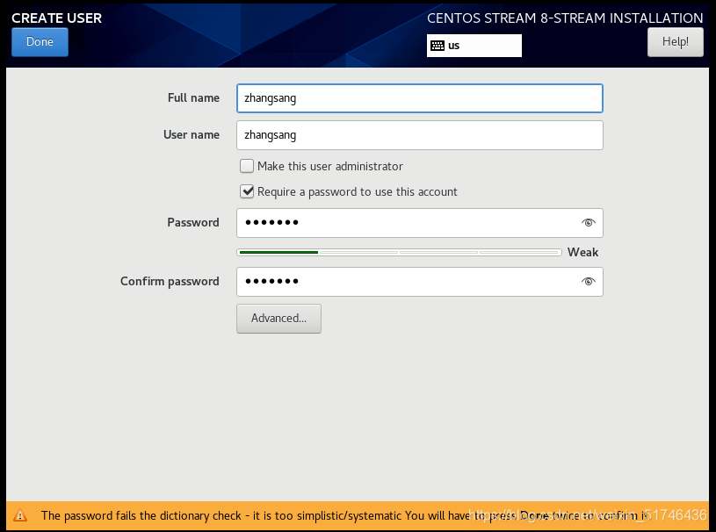Click the dictionary check warning message
Viewport: 716px width, 532px height.
344,515
